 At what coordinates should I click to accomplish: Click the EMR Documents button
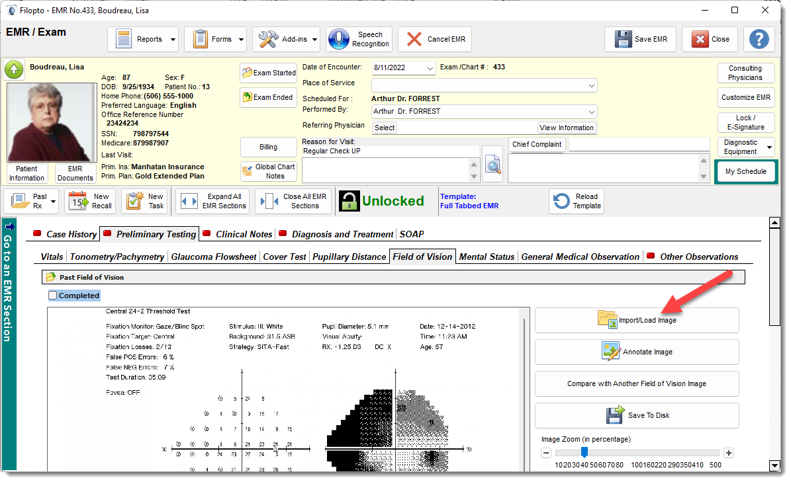click(x=75, y=173)
